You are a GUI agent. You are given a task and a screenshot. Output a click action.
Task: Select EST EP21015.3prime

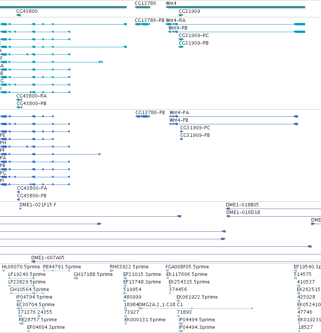pyautogui.click(x=142, y=274)
